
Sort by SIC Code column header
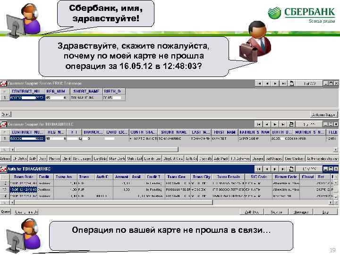(258, 177)
